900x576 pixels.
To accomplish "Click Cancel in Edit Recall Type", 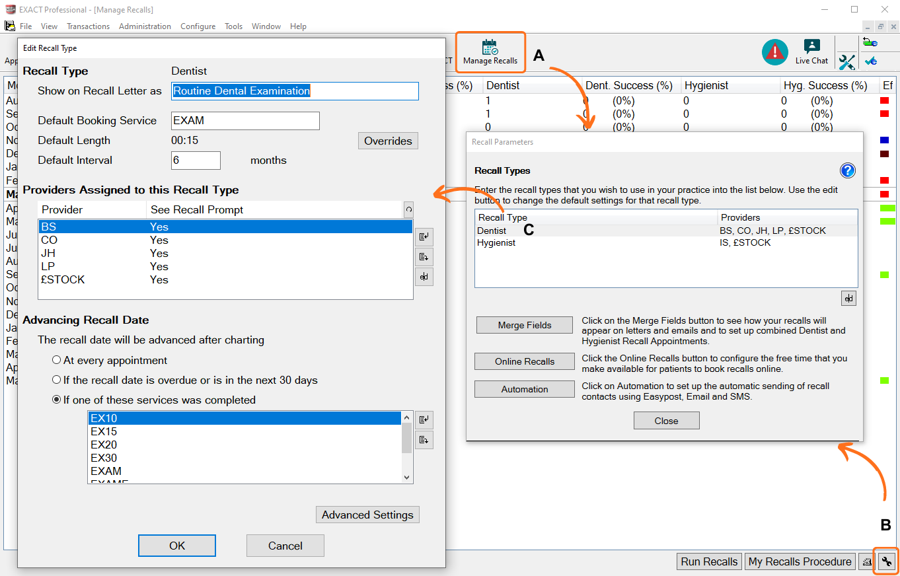I will [x=285, y=546].
